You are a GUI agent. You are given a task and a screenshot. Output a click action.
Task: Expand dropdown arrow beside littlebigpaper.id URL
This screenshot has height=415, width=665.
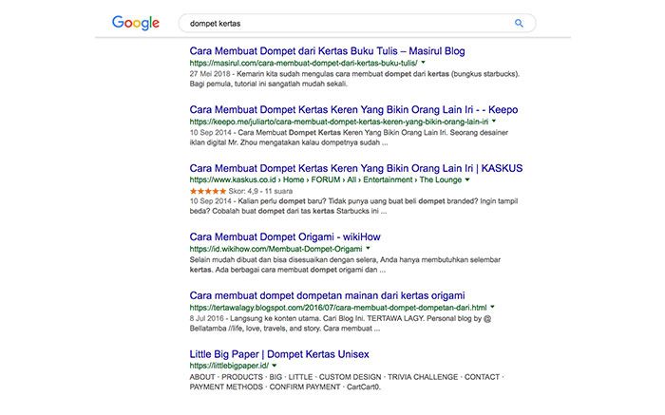pyautogui.click(x=275, y=366)
